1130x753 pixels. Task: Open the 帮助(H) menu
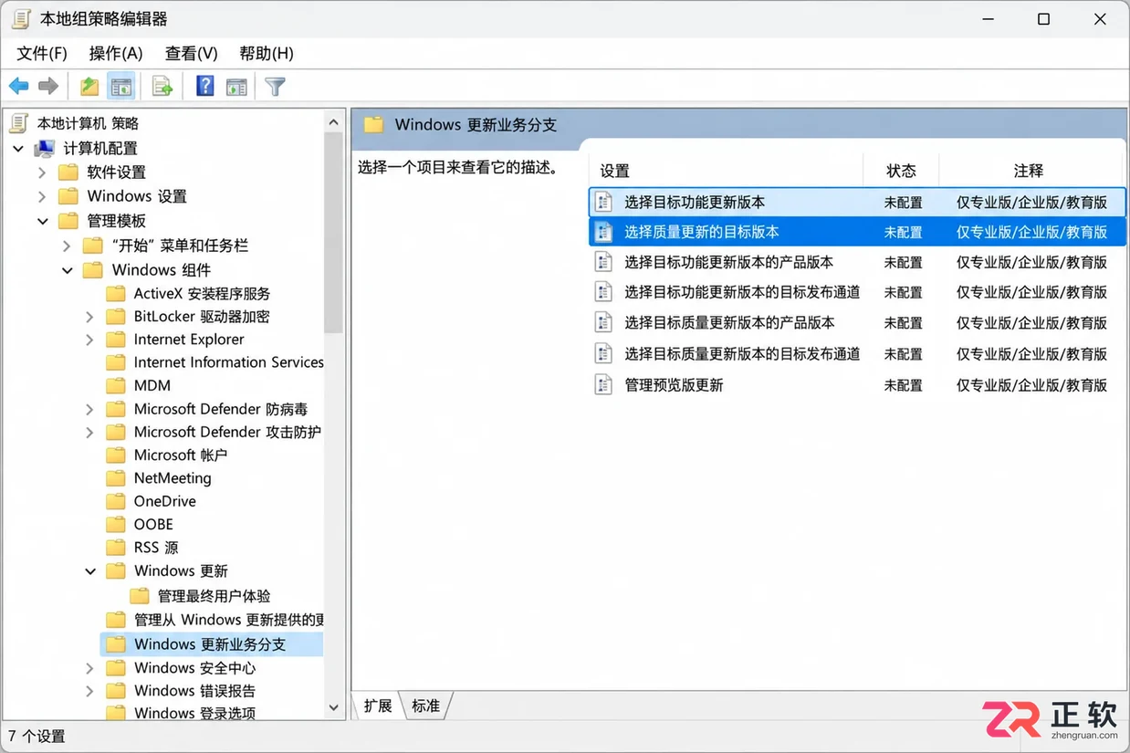click(267, 53)
